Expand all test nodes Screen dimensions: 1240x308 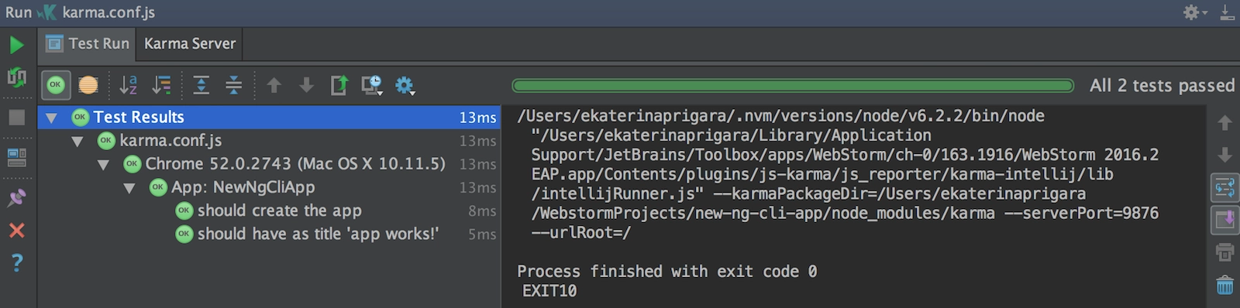(x=201, y=85)
